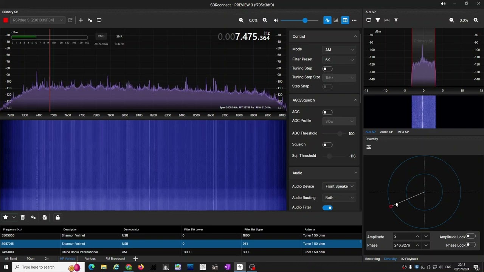Click the favorites star icon
Screen dimensions: 484x272
(6, 217)
